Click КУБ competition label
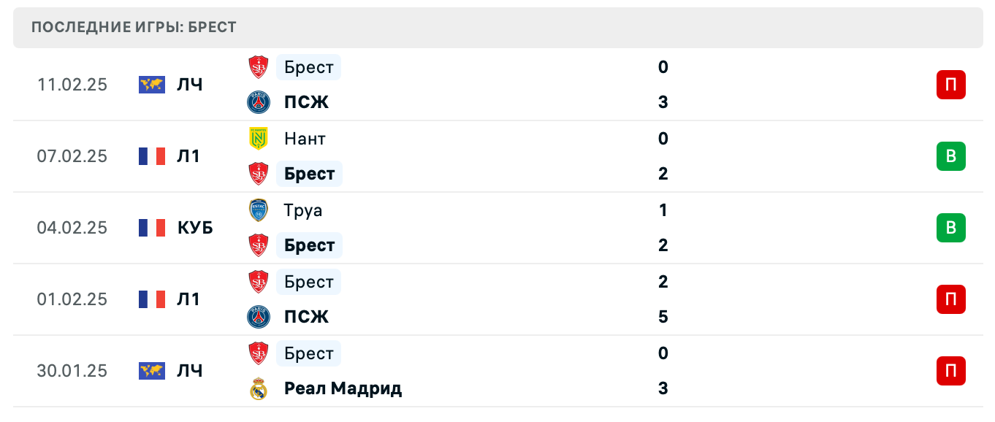The image size is (995, 422). (x=195, y=228)
